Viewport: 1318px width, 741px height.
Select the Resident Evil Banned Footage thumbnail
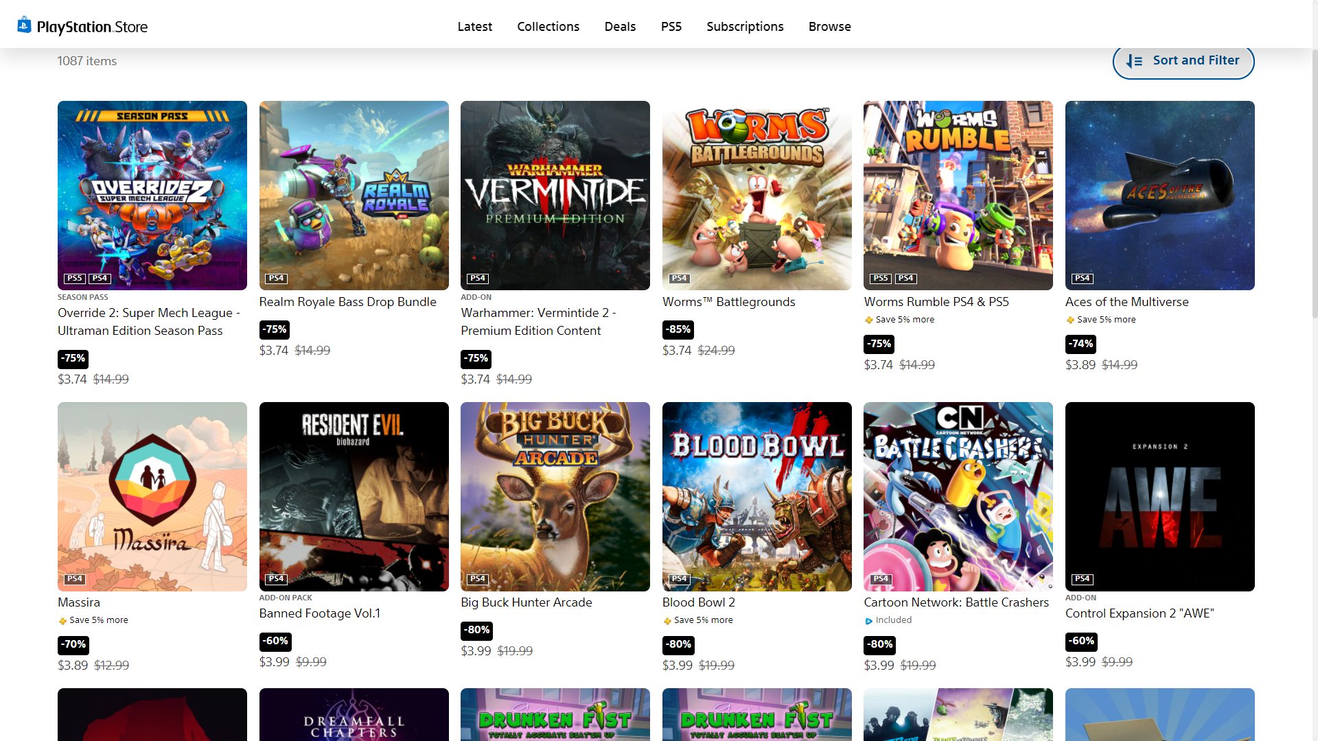pyautogui.click(x=354, y=496)
